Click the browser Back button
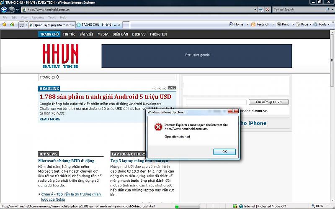 pos(5,9)
